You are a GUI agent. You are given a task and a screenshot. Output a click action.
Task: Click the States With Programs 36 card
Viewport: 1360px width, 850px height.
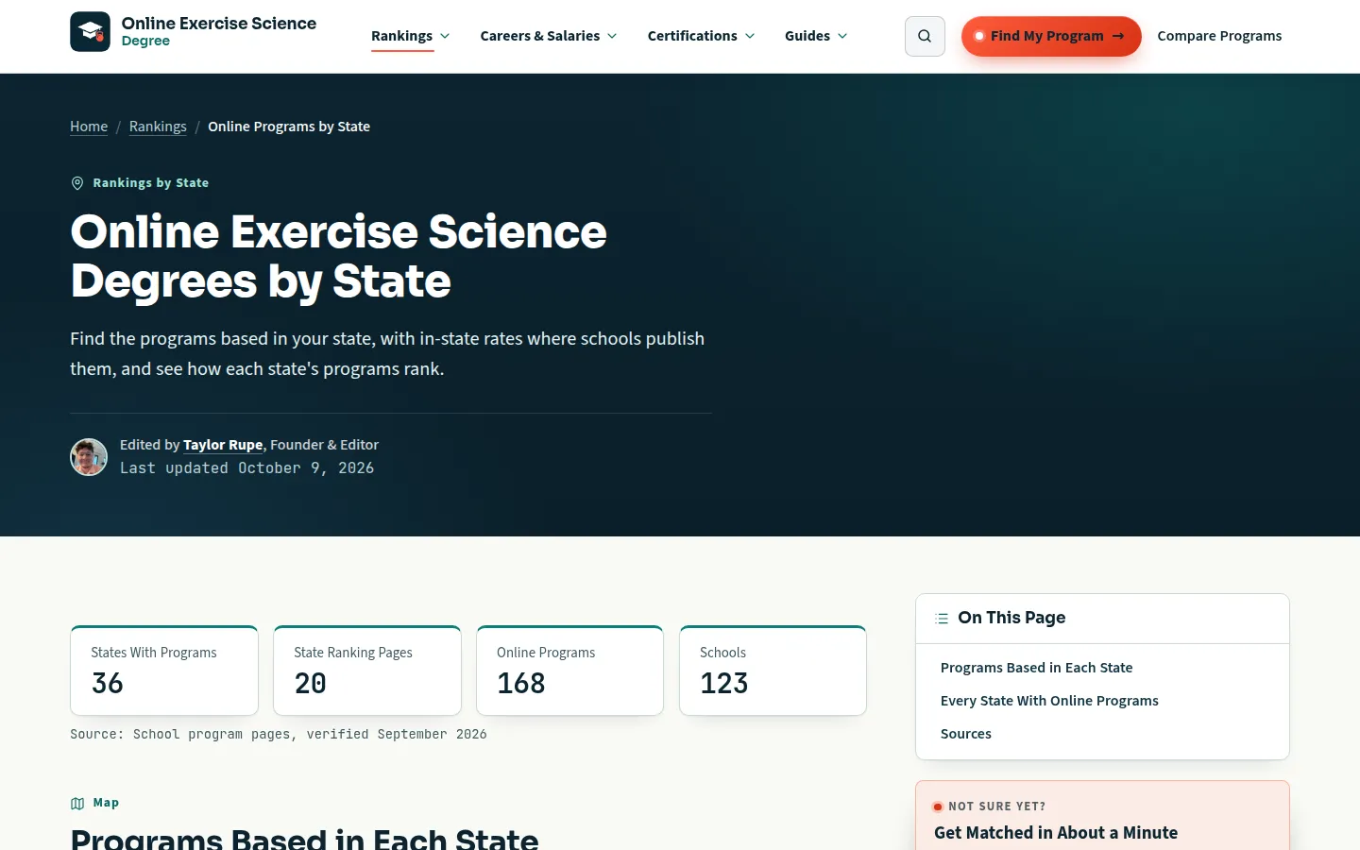click(164, 671)
